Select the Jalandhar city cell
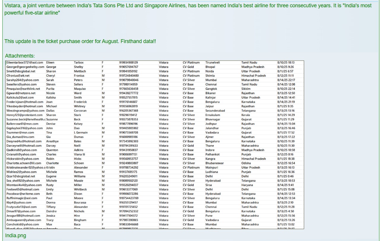The image size is (380, 241). pos(213,128)
